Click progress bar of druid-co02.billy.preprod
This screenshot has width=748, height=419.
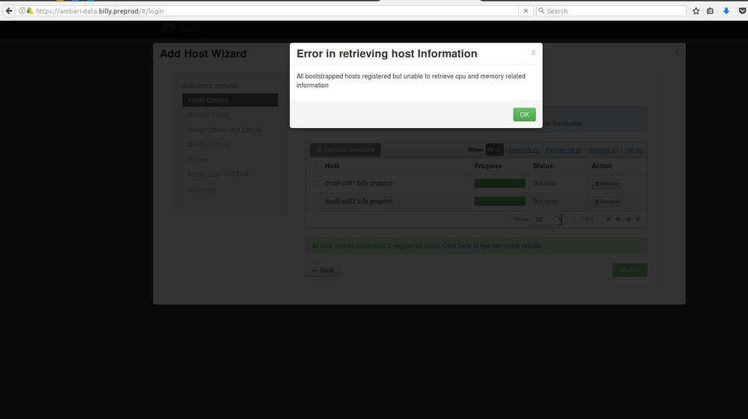[499, 201]
